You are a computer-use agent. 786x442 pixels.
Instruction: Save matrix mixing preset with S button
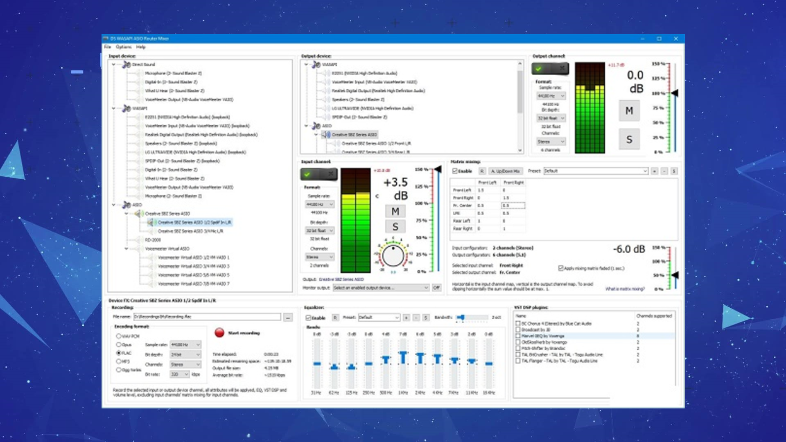point(674,171)
